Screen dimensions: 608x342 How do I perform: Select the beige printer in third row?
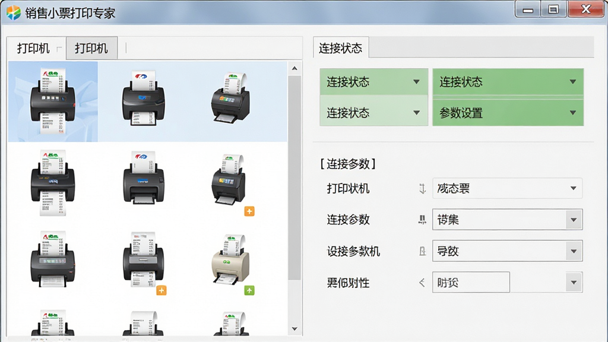(x=231, y=259)
